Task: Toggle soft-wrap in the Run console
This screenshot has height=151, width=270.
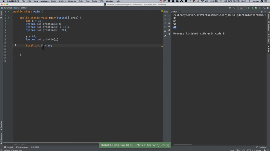Action: [169, 23]
